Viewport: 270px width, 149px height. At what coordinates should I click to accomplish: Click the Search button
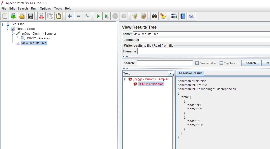(251, 63)
